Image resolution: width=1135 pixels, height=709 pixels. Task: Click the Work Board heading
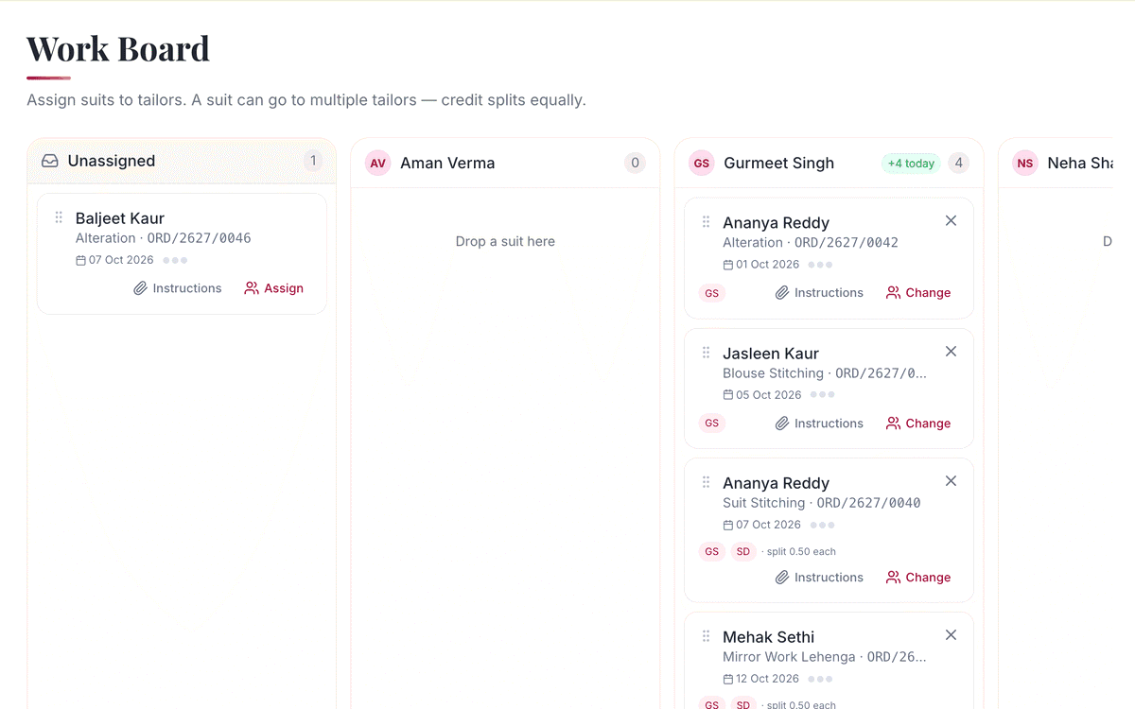click(x=118, y=48)
